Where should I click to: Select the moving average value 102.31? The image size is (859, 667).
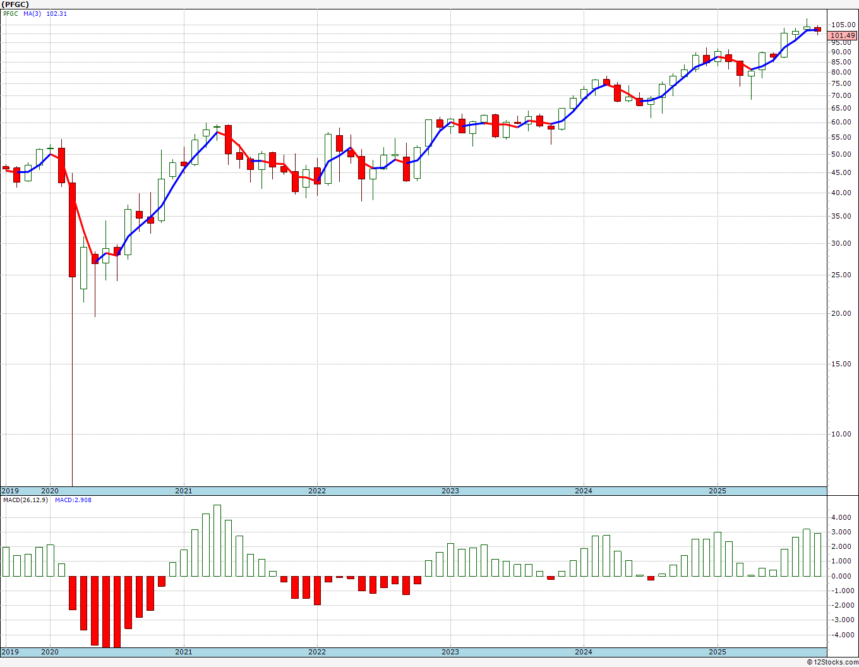[57, 13]
